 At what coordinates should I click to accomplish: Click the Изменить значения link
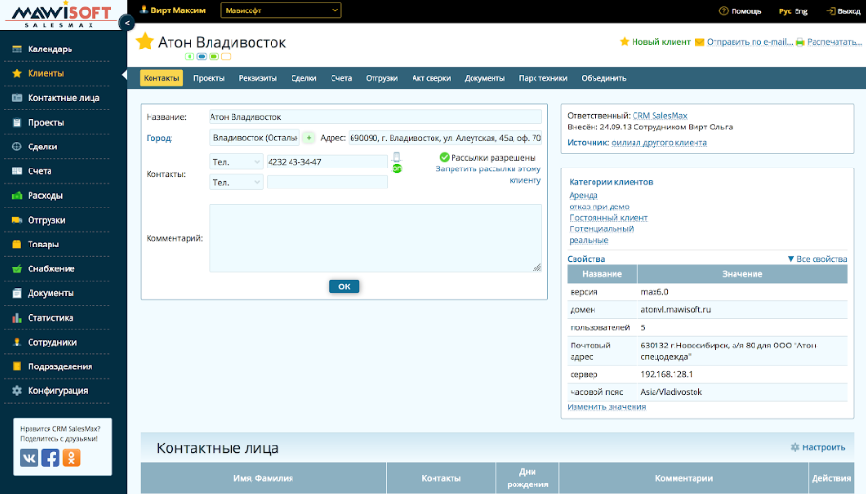click(x=607, y=406)
